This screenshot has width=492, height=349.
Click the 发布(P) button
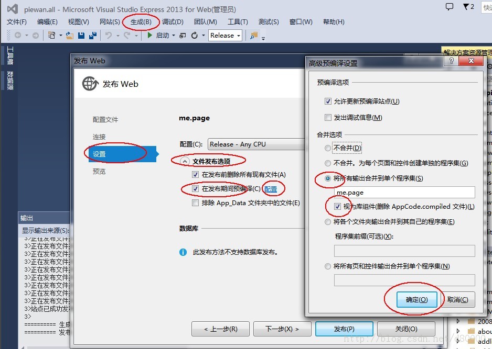[x=344, y=329]
